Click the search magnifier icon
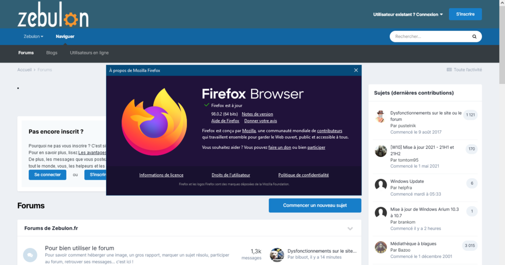Viewport: 505px width, 265px height. [x=474, y=37]
